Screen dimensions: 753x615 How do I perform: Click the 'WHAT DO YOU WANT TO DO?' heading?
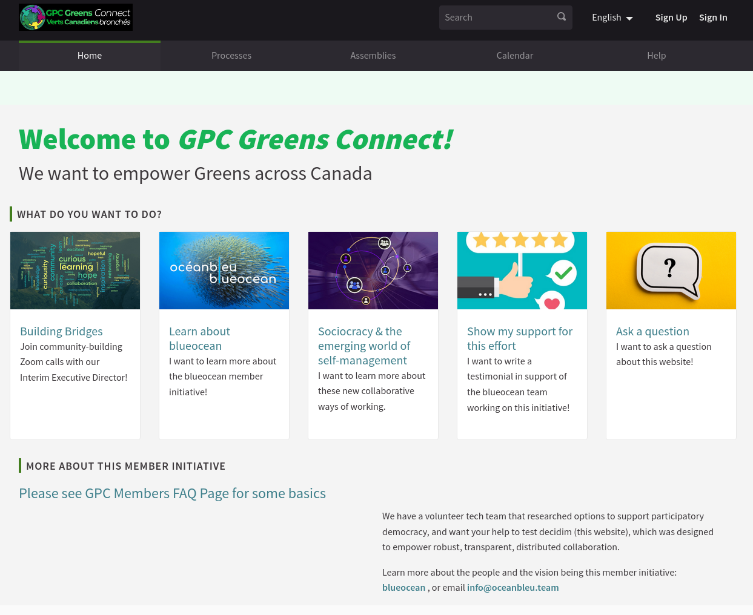(x=89, y=214)
